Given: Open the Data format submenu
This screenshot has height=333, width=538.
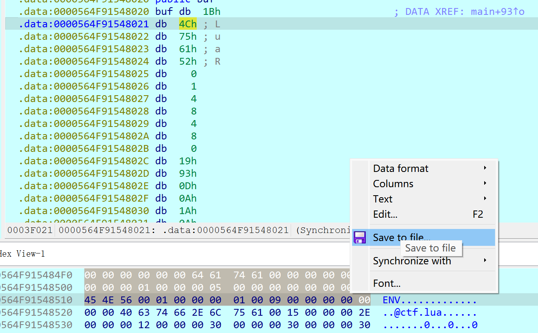Looking at the screenshot, I should click(401, 168).
